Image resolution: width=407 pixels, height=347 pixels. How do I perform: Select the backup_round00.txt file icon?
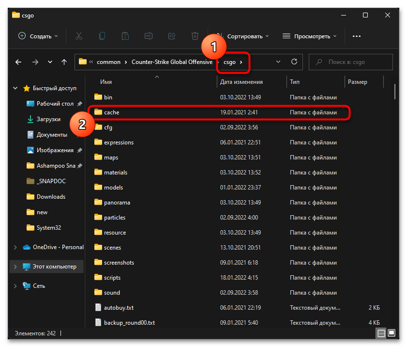click(98, 323)
